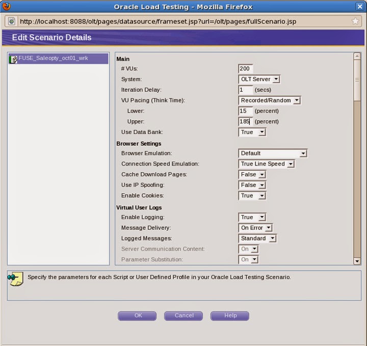Open the Parameter Substitution dropdown
The image size is (367, 346).
248,259
